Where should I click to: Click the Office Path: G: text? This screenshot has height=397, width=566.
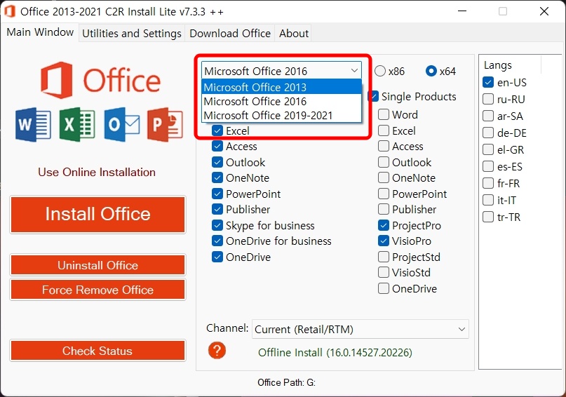point(286,382)
